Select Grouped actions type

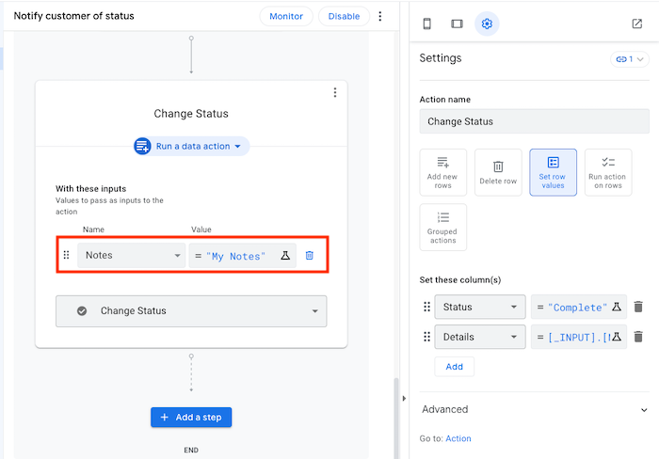click(x=443, y=228)
